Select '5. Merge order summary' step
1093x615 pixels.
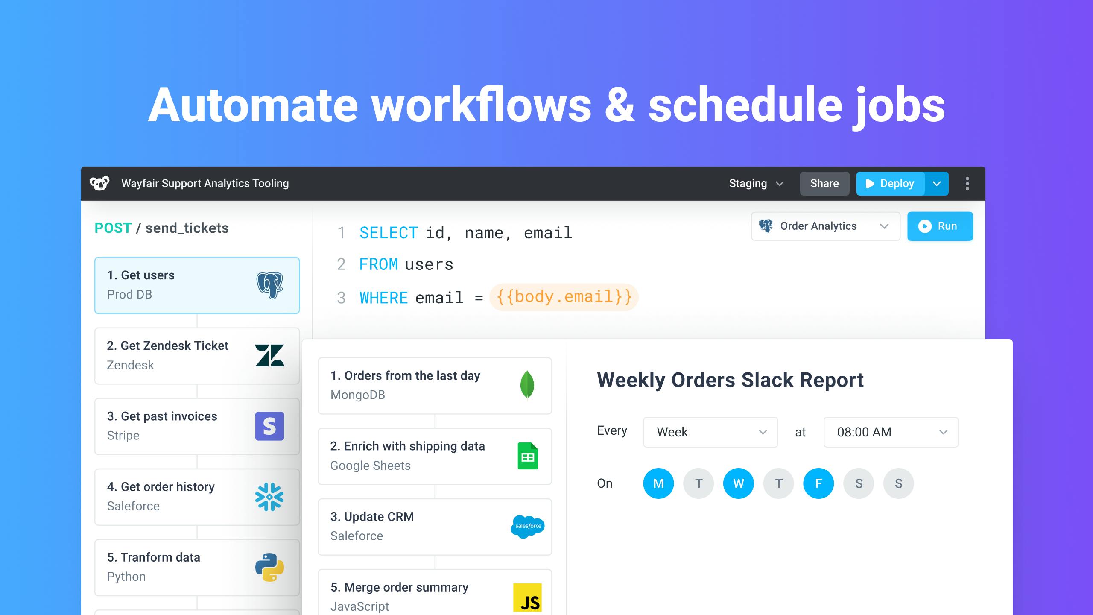tap(435, 592)
